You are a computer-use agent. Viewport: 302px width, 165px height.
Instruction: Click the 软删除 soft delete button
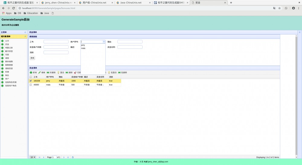click(51, 73)
